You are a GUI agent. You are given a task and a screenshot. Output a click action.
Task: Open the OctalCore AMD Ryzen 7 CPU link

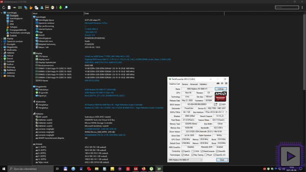point(107,56)
